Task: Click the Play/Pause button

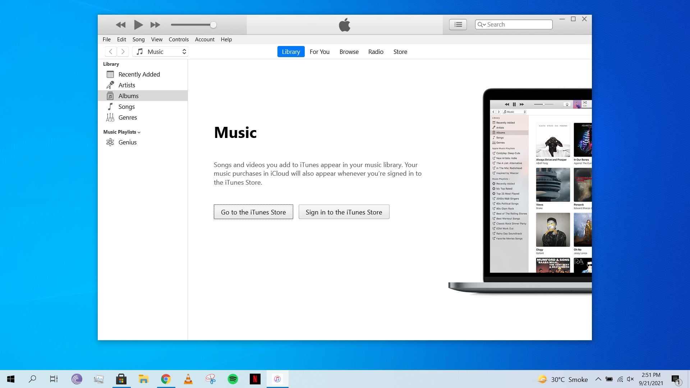Action: point(138,25)
